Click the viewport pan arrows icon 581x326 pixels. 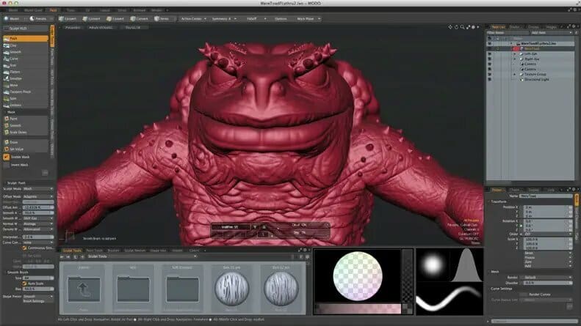coord(450,27)
